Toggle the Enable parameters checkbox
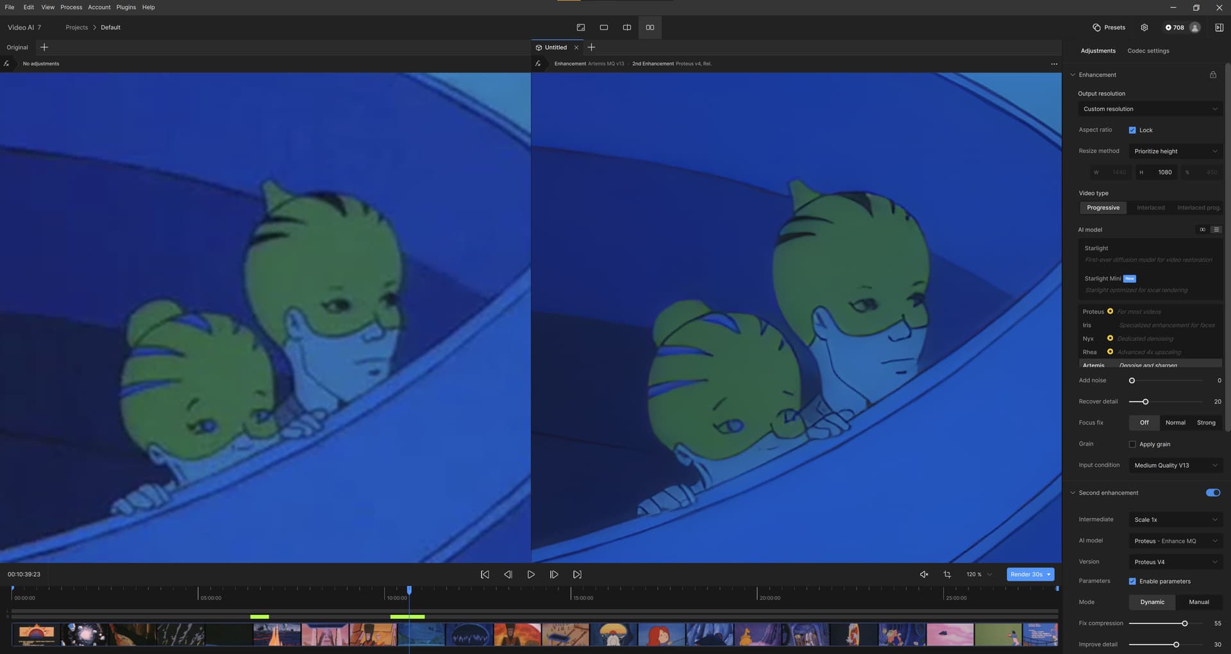The image size is (1231, 654). coord(1132,582)
